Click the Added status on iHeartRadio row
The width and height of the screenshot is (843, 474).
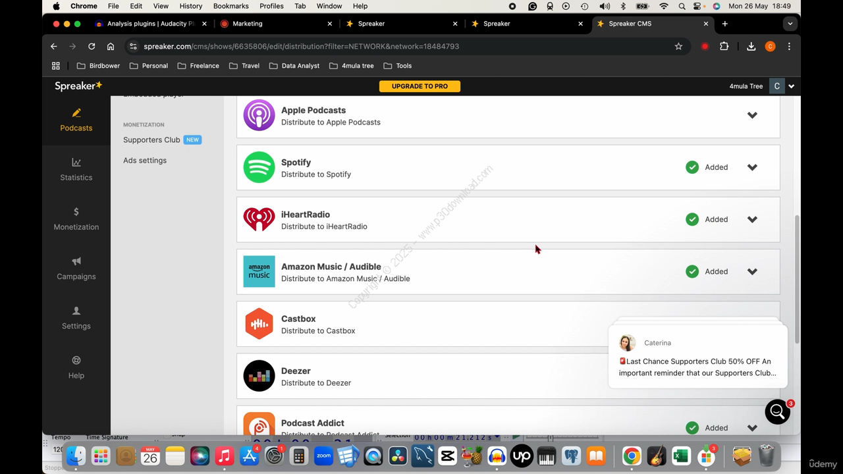[x=707, y=219]
